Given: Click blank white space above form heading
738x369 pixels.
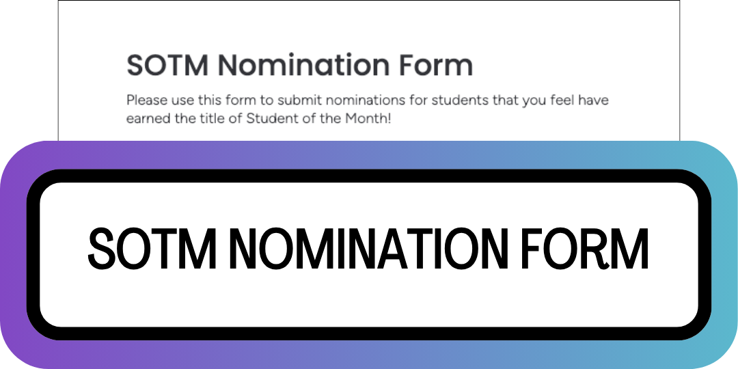Looking at the screenshot, I should [369, 26].
